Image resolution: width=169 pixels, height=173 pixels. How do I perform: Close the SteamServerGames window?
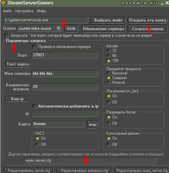[x=167, y=3]
